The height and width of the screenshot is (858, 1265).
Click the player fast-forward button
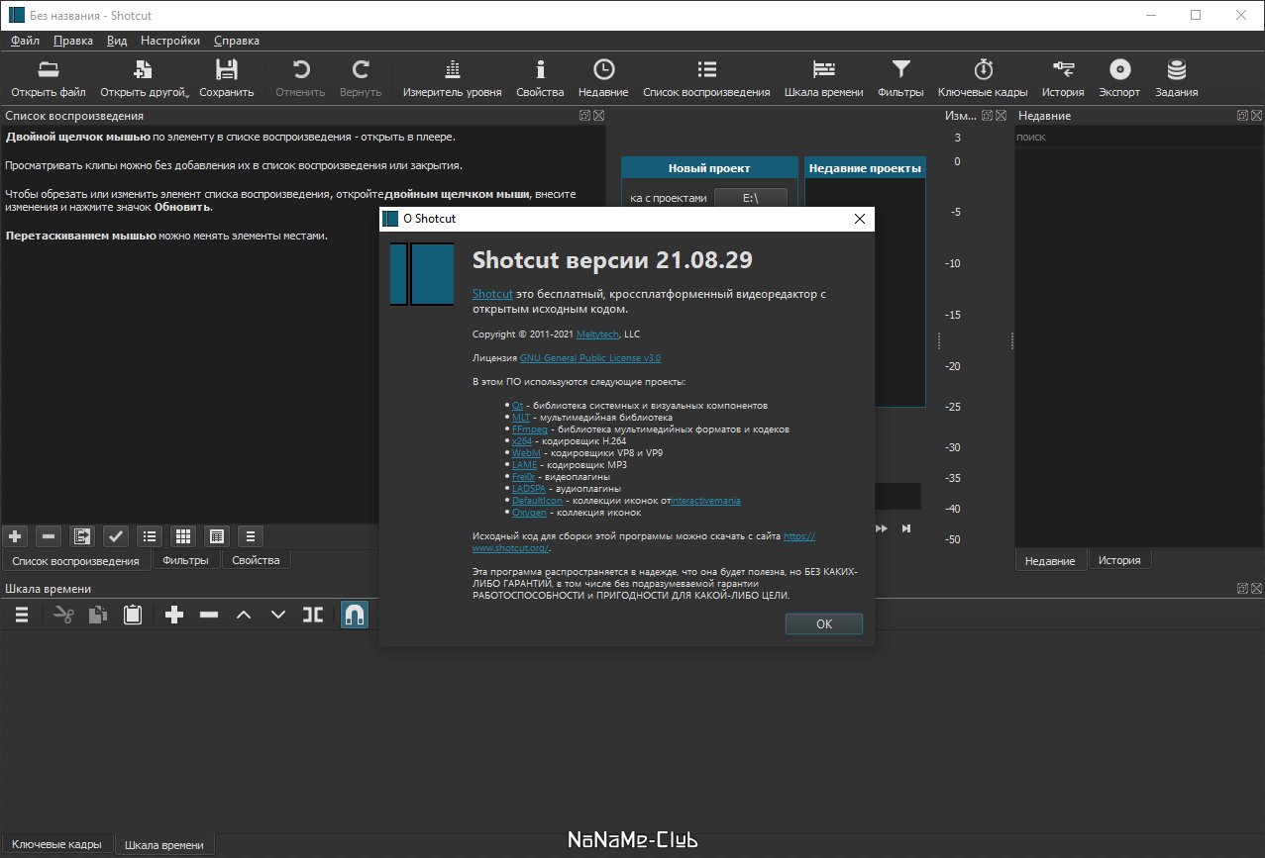[x=882, y=528]
